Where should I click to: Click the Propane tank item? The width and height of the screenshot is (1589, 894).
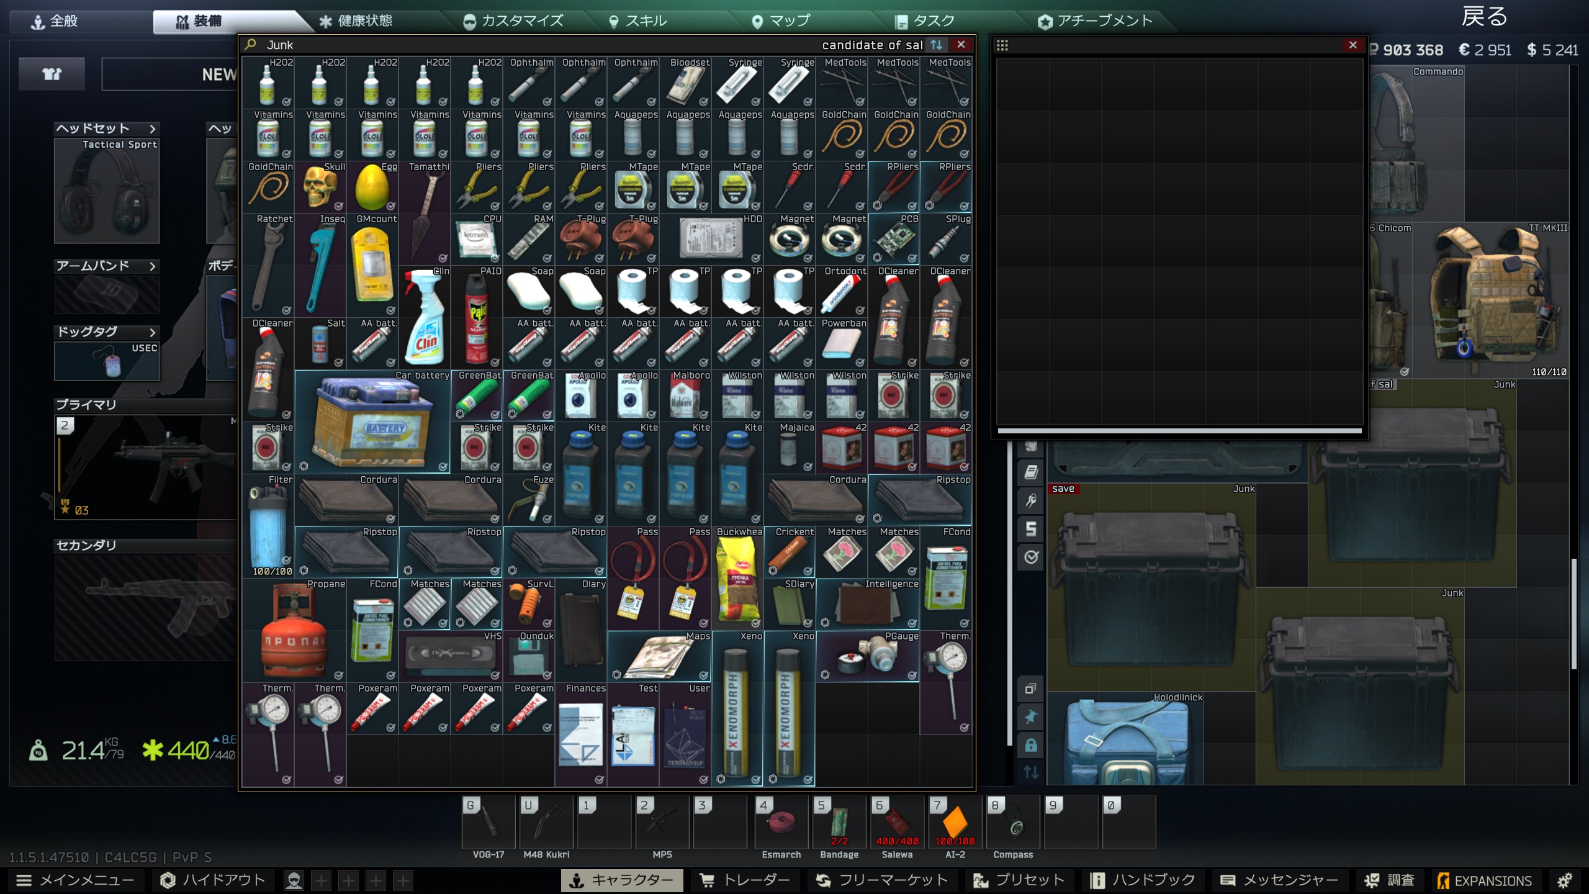pos(294,630)
